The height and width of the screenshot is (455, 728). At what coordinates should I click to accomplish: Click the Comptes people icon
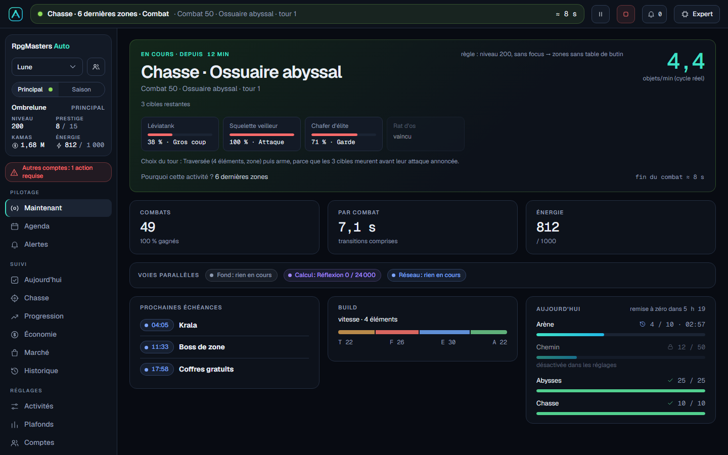pos(15,443)
